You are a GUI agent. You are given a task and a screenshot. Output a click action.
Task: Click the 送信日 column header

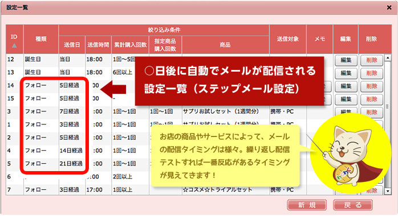[x=72, y=45]
